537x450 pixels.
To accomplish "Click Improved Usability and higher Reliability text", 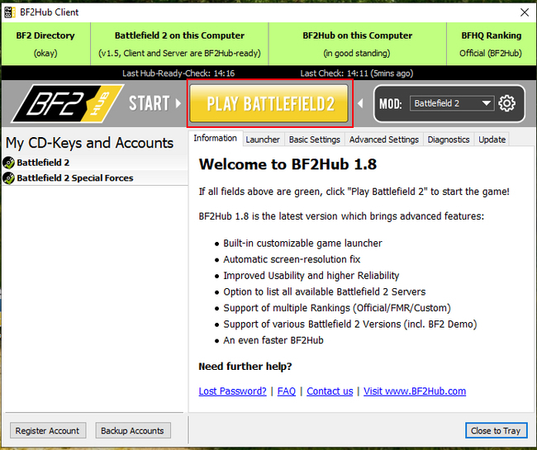I will tap(311, 276).
